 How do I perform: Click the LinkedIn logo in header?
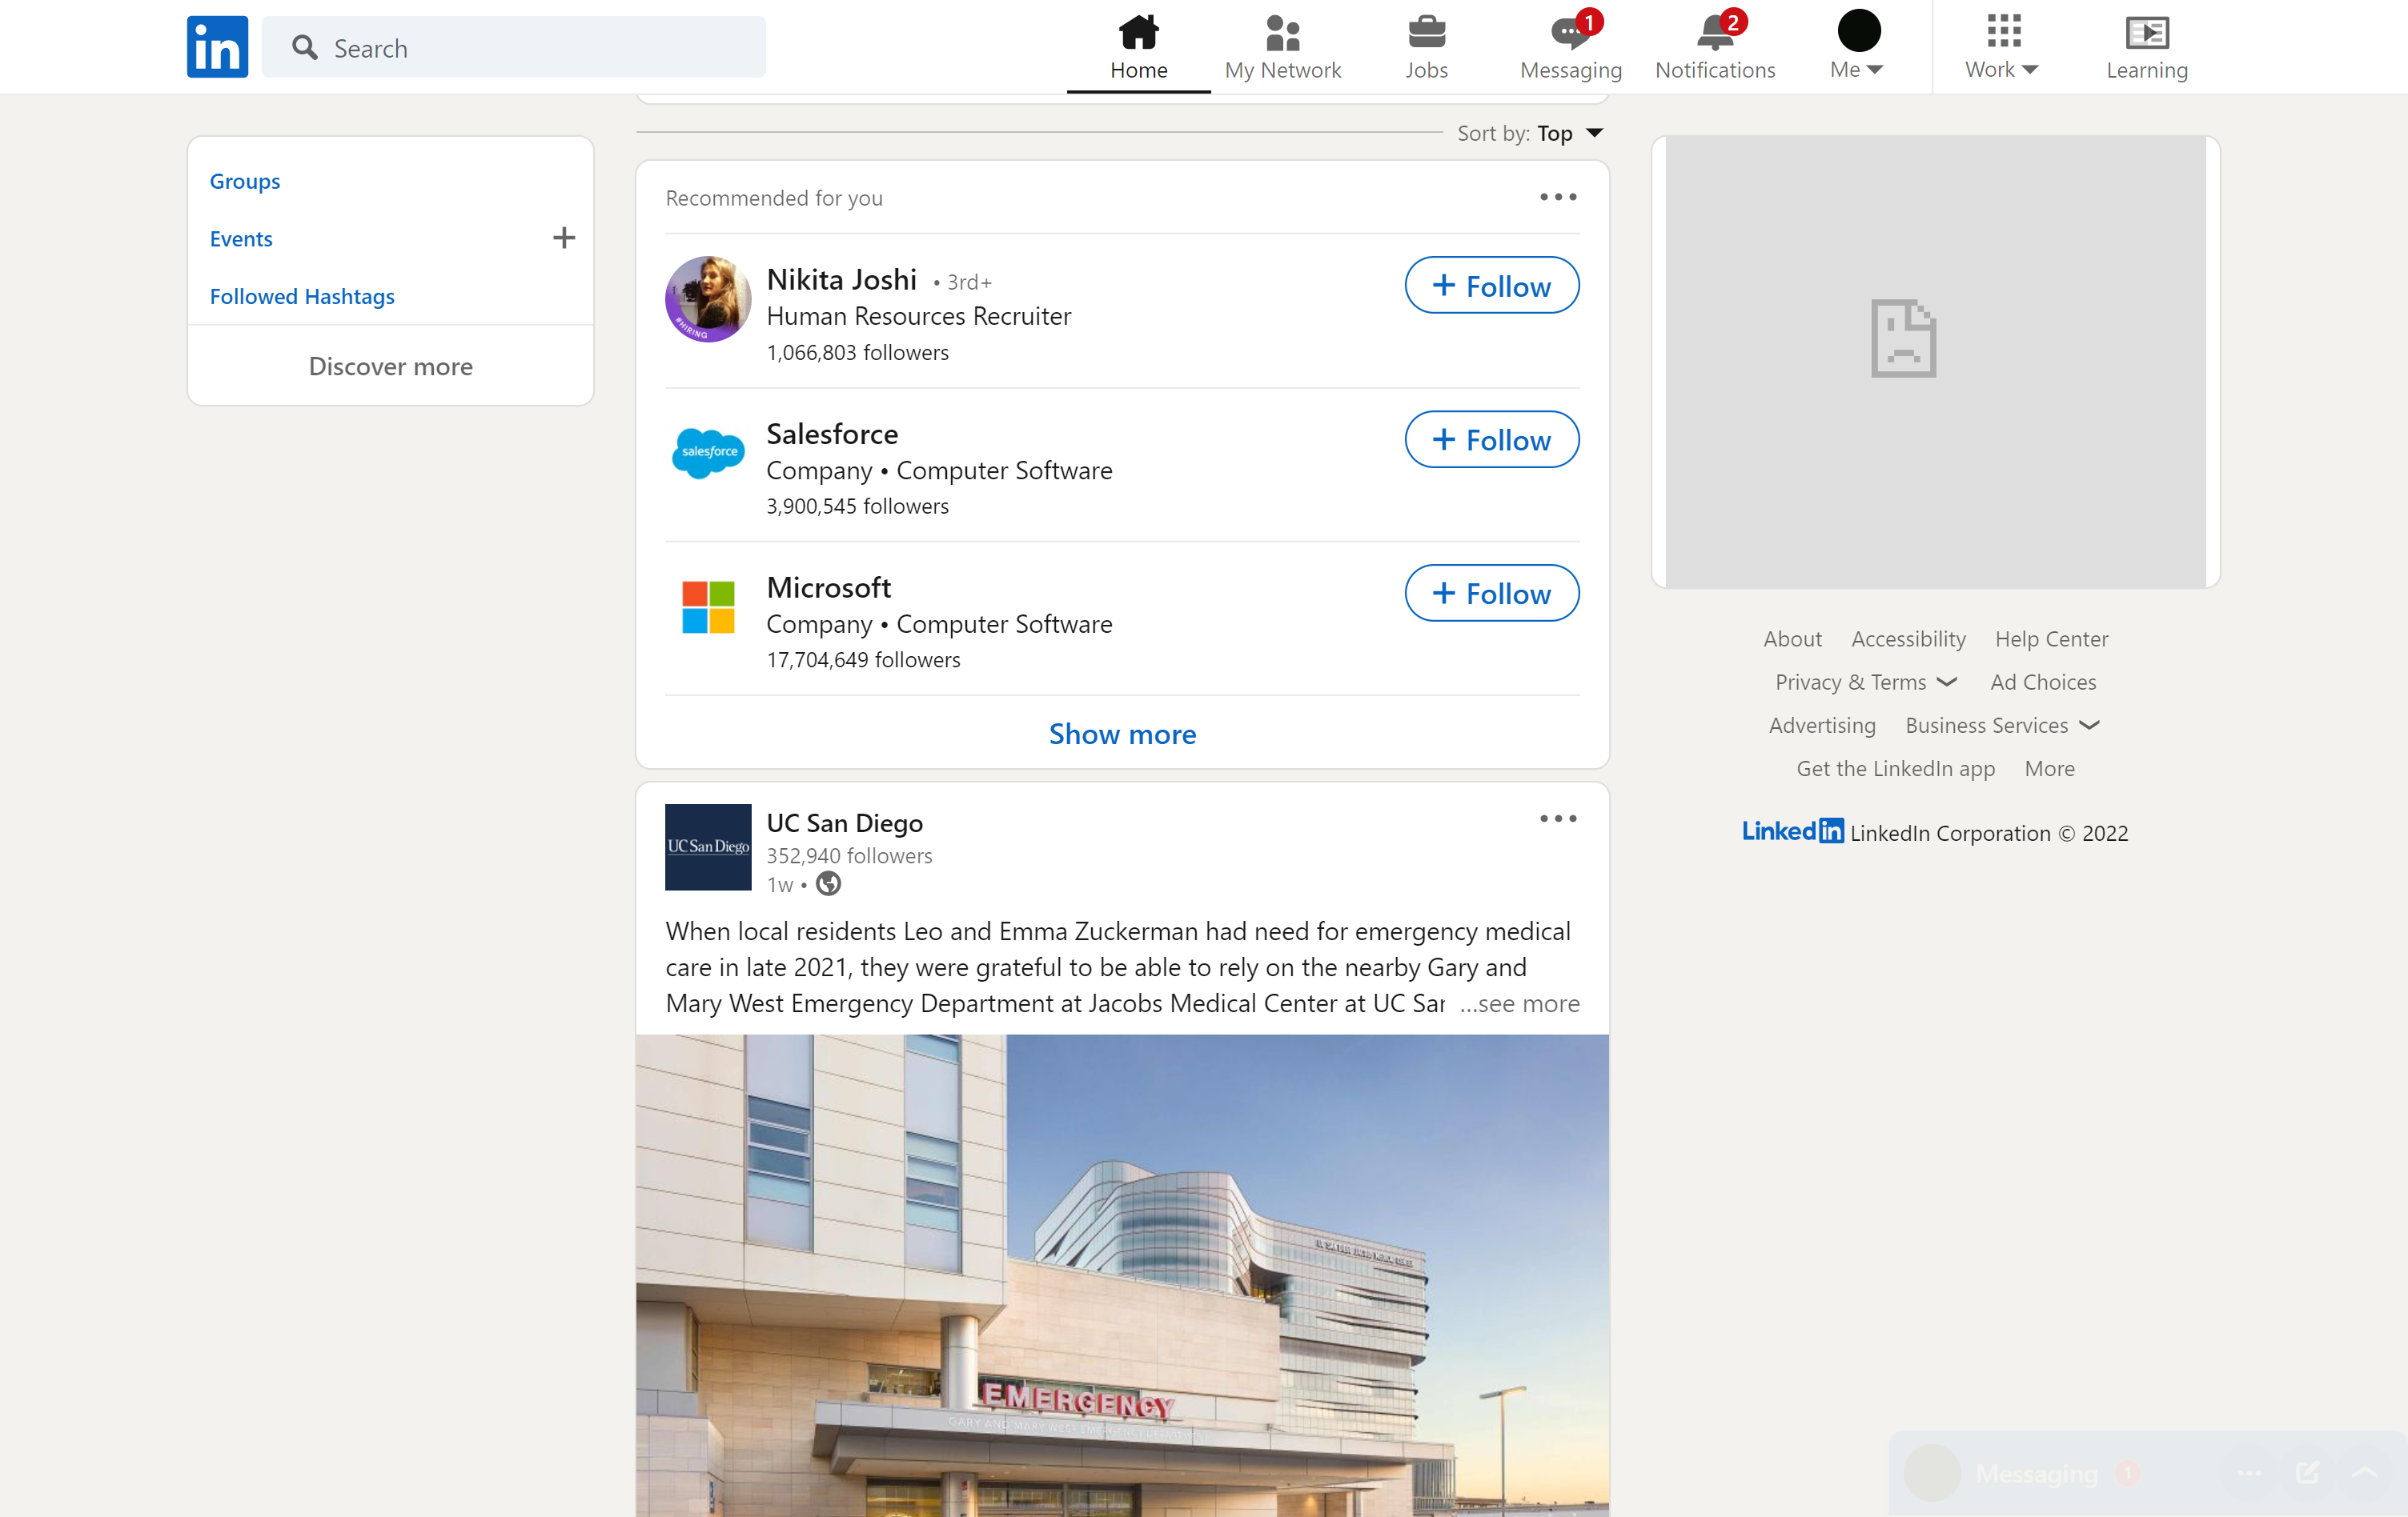217,47
